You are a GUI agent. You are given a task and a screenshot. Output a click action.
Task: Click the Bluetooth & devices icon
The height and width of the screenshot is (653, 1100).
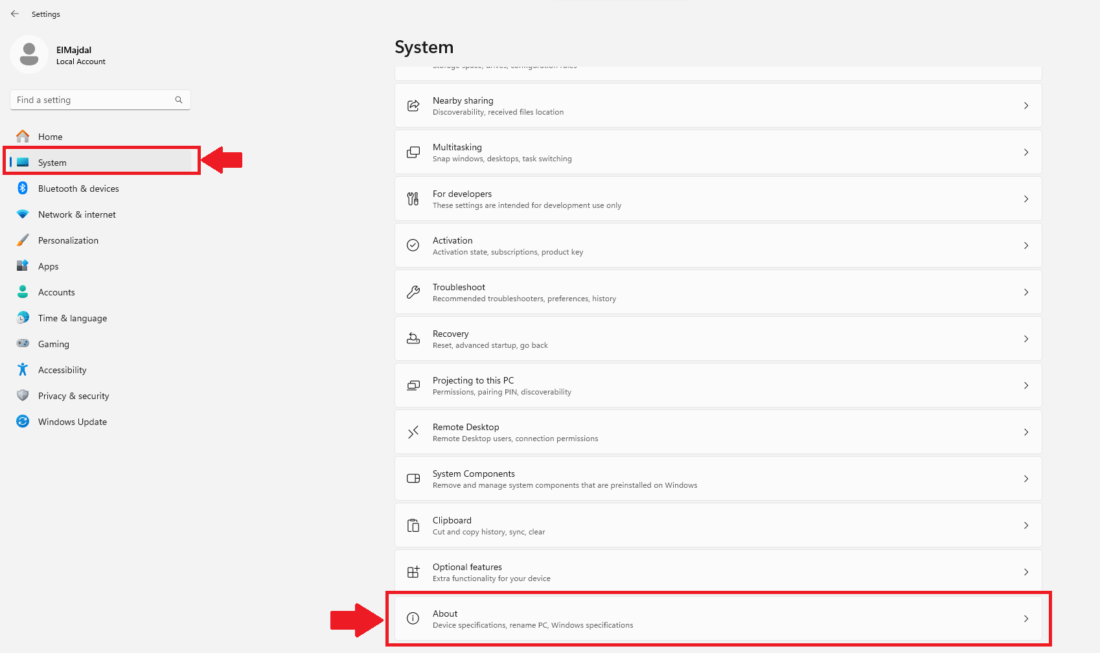(x=22, y=188)
